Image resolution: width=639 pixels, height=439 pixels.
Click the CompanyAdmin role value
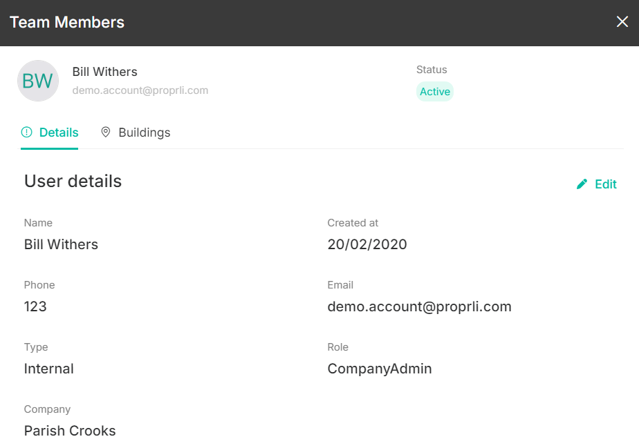[380, 369]
